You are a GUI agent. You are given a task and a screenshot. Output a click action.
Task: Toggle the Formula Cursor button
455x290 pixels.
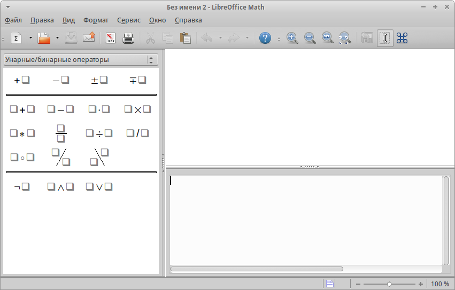[x=385, y=38]
